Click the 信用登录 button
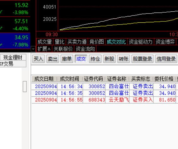 click(x=166, y=59)
